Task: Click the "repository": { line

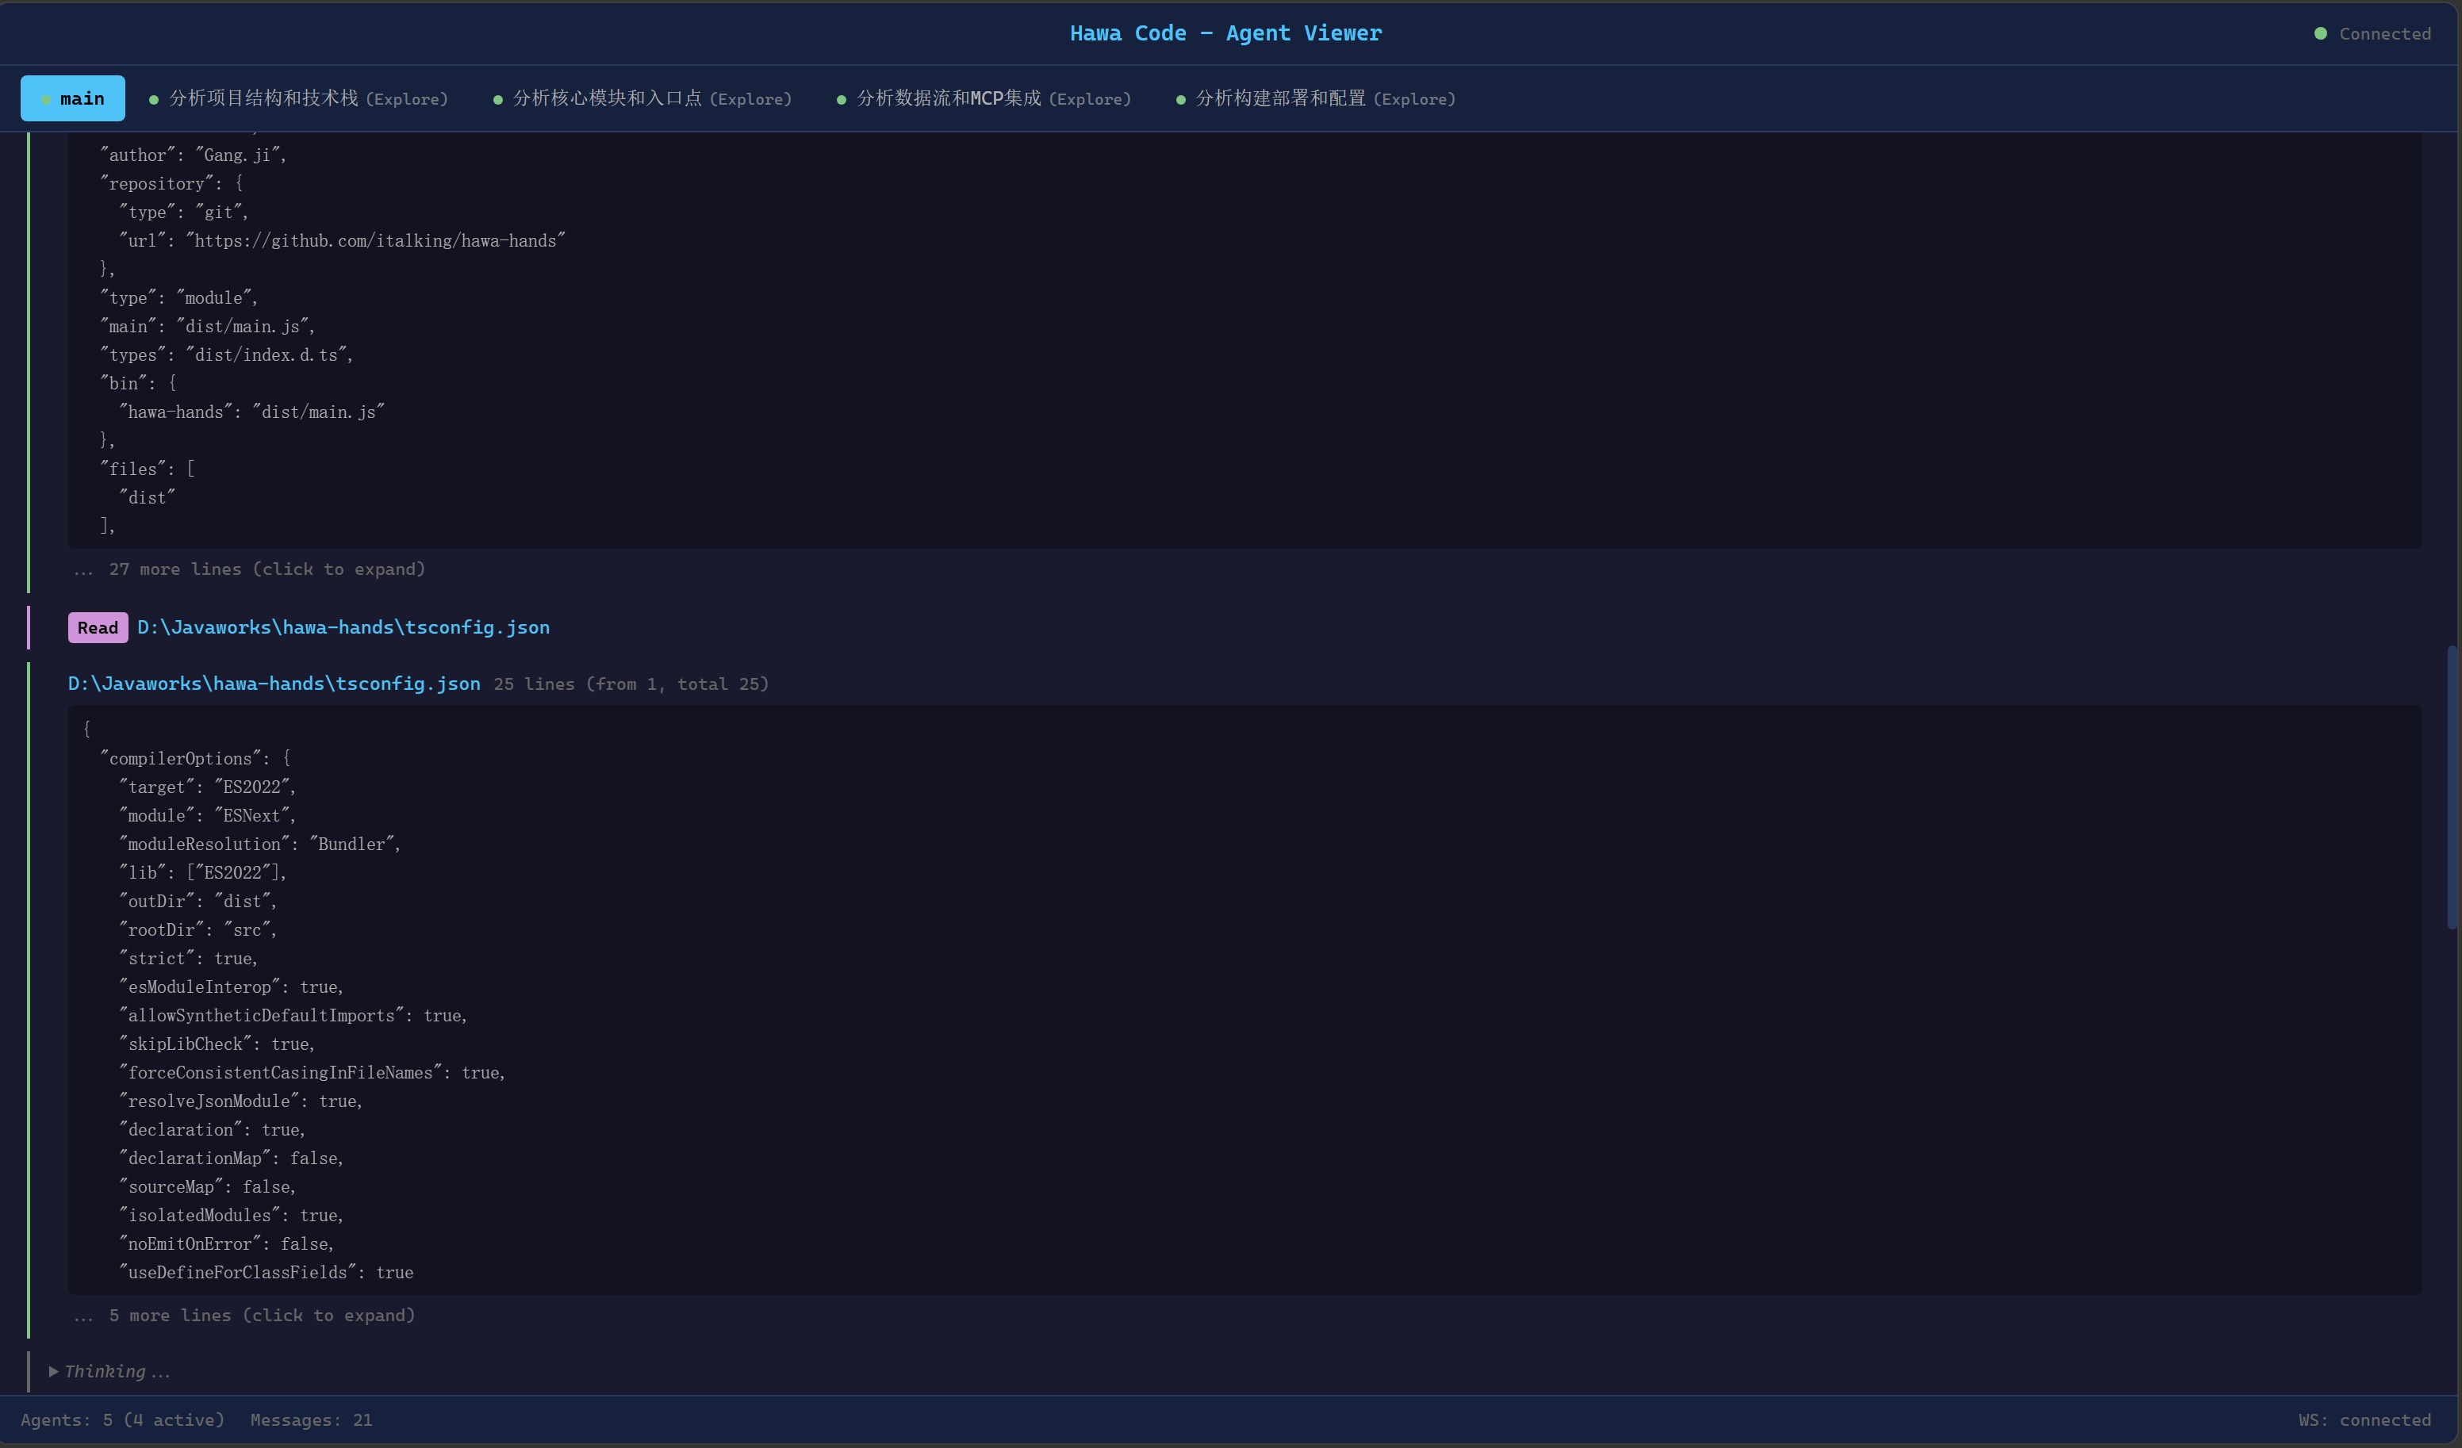Action: (x=171, y=184)
